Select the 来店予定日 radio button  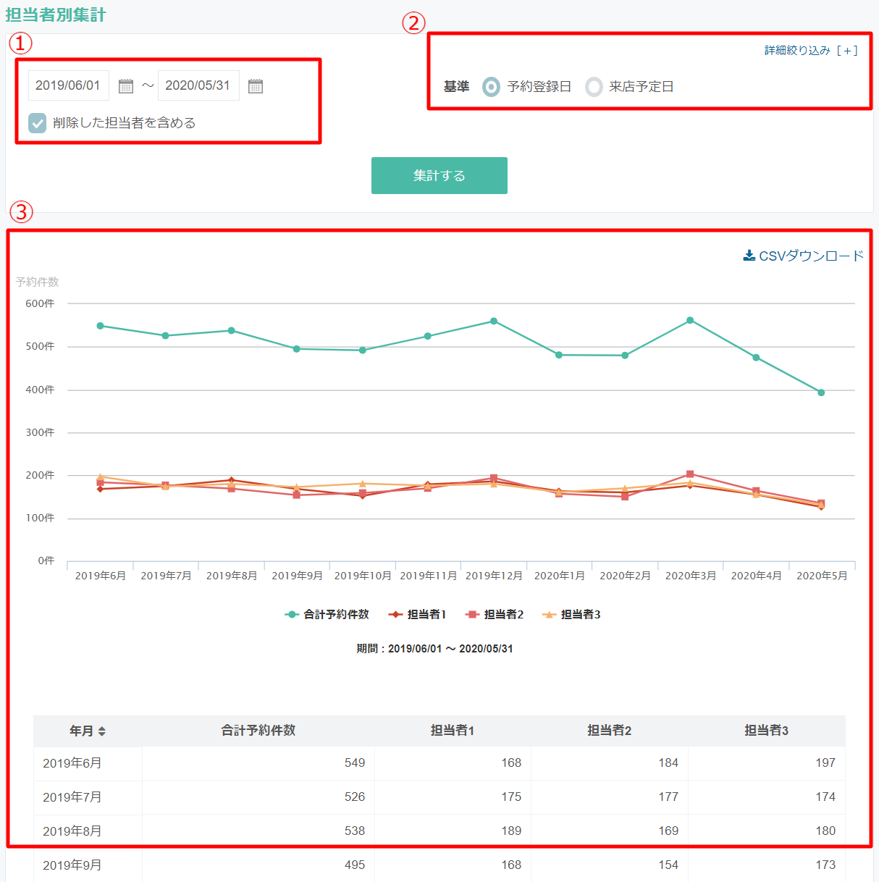click(594, 87)
